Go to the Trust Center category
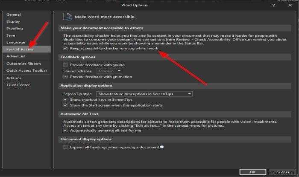The width and height of the screenshot is (299, 177). click(18, 85)
